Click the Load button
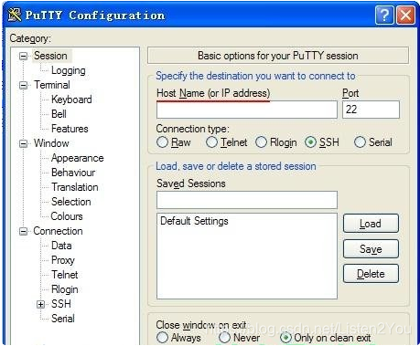The image size is (420, 346). pyautogui.click(x=371, y=224)
